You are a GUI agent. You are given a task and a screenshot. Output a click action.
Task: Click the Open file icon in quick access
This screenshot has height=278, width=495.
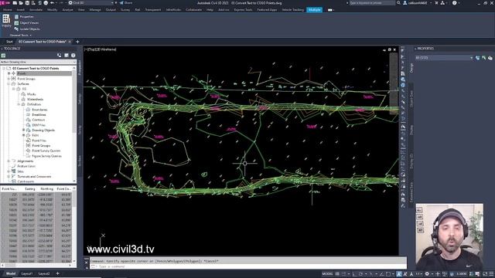click(x=21, y=3)
